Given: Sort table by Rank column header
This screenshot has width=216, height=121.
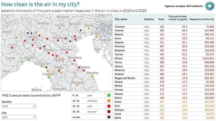Looking at the screenshot, I should (161, 19).
